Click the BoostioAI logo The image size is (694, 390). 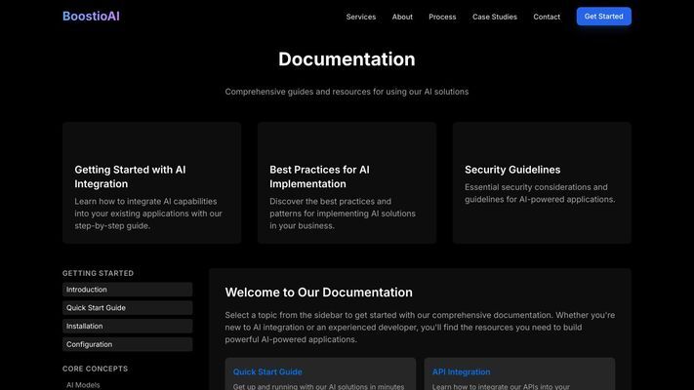(91, 17)
